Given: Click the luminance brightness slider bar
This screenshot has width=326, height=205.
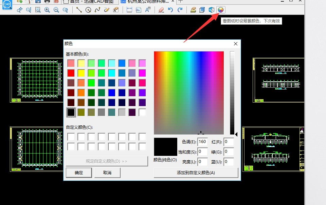Looking at the screenshot, I should [232, 93].
